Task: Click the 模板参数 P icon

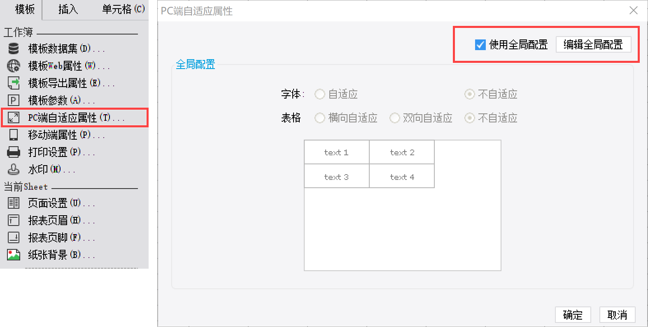Action: pyautogui.click(x=14, y=100)
